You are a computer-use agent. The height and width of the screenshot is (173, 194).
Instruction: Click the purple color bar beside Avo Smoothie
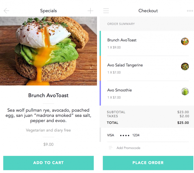tap(100, 93)
